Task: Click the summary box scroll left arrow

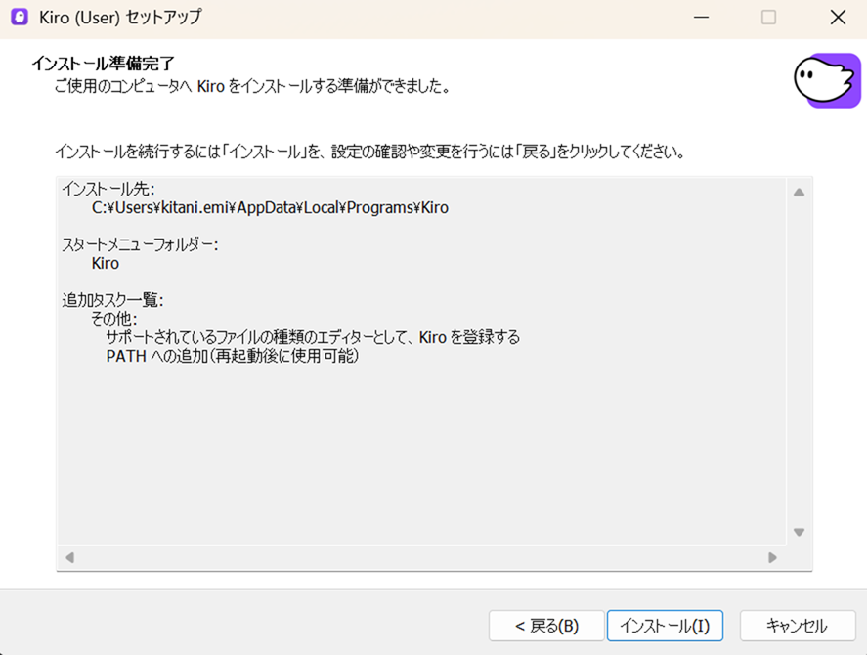Action: point(69,557)
